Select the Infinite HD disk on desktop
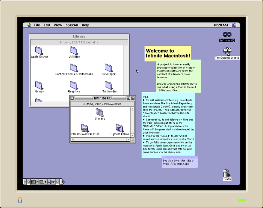 pos(227,34)
